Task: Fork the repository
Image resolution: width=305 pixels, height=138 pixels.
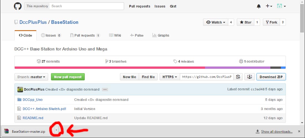Action: tap(271, 22)
